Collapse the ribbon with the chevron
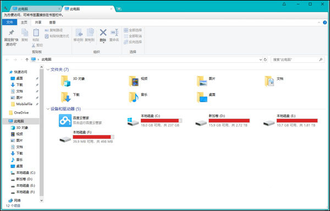This screenshot has height=211, width=330. [319, 23]
